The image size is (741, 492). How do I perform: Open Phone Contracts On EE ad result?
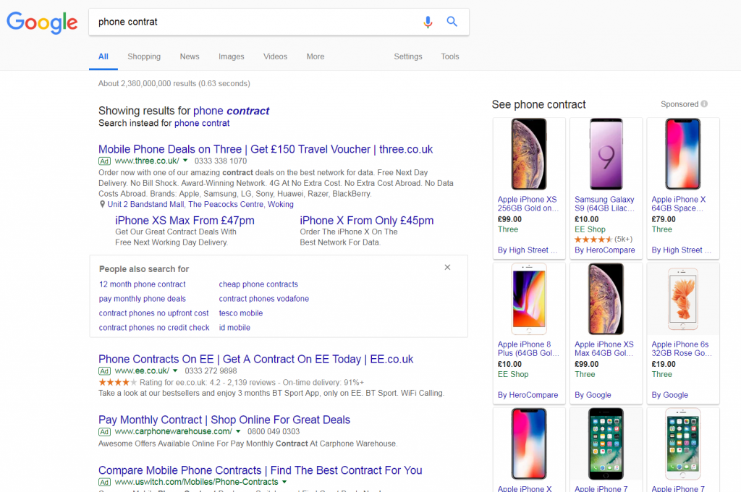pyautogui.click(x=255, y=359)
